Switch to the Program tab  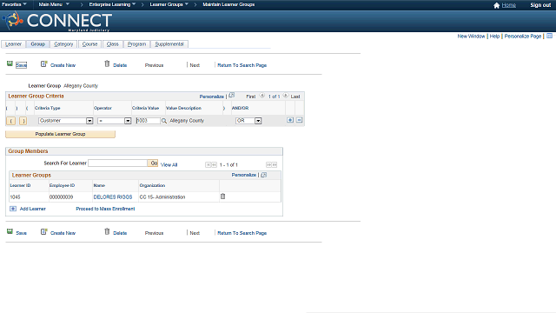[x=136, y=44]
